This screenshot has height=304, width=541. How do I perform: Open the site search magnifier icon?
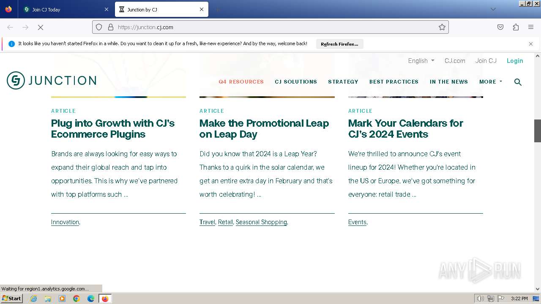pyautogui.click(x=518, y=82)
